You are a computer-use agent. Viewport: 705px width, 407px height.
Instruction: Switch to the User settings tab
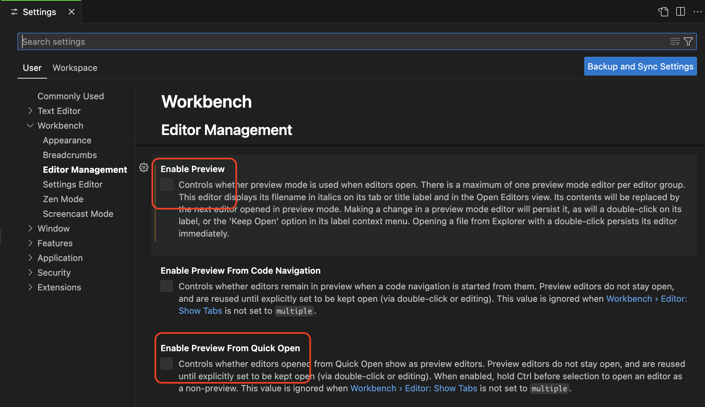32,68
